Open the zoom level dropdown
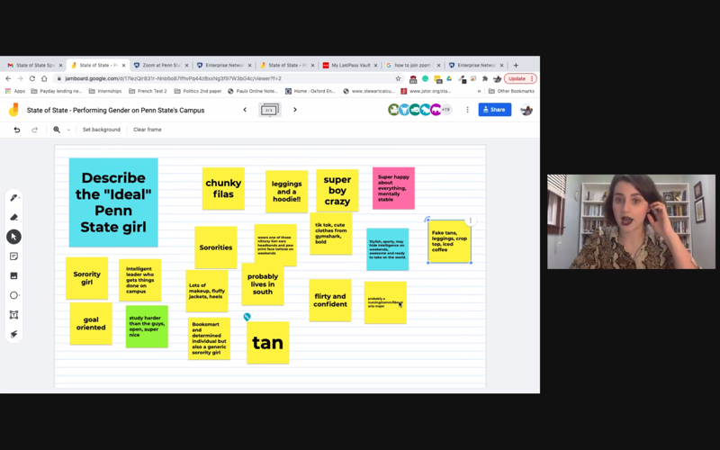This screenshot has width=720, height=450. pyautogui.click(x=68, y=130)
